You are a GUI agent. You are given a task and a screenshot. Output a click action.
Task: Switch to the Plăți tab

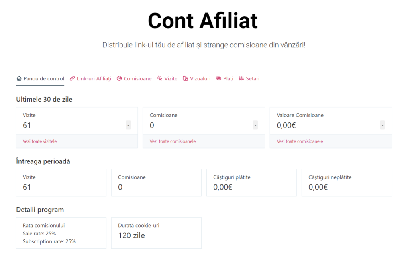pos(228,78)
